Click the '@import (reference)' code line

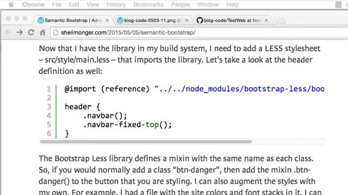[x=195, y=89]
